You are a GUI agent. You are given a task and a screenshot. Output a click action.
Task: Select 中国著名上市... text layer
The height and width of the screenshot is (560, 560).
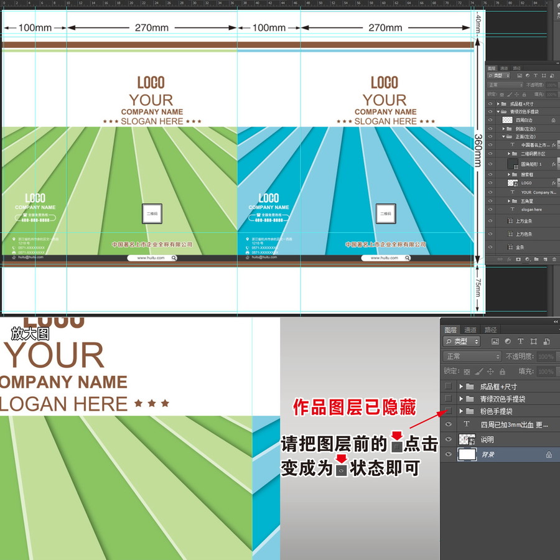pos(535,145)
